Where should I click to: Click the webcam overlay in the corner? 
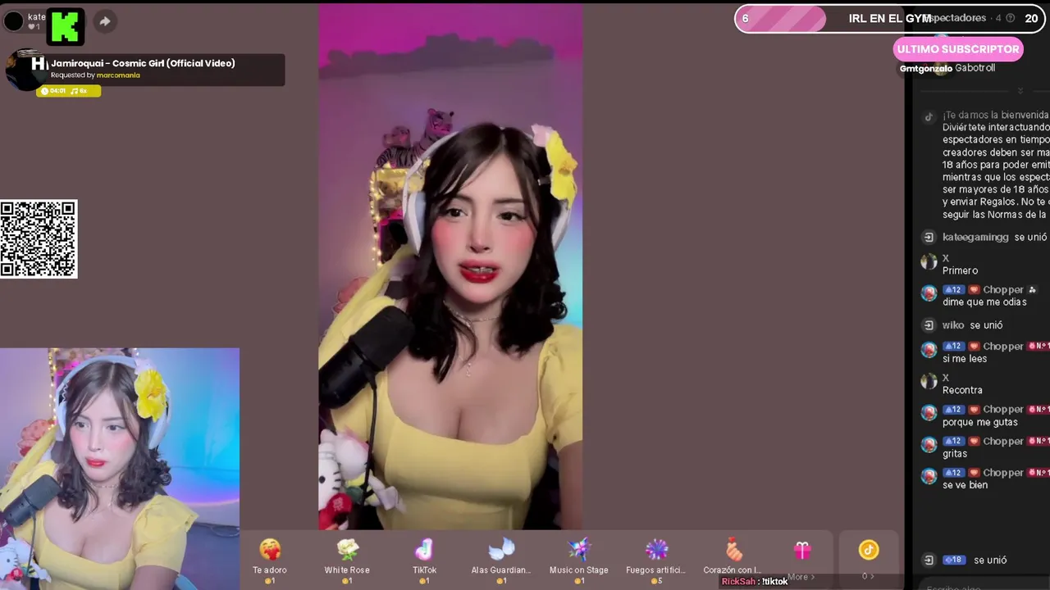pos(120,469)
